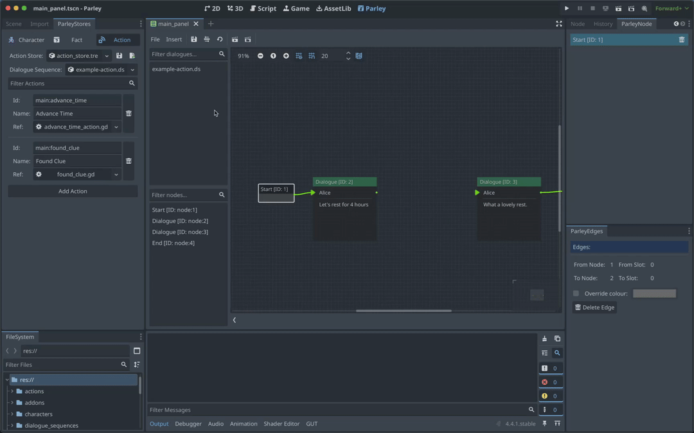Switch to the History tab
The width and height of the screenshot is (694, 433).
click(603, 24)
